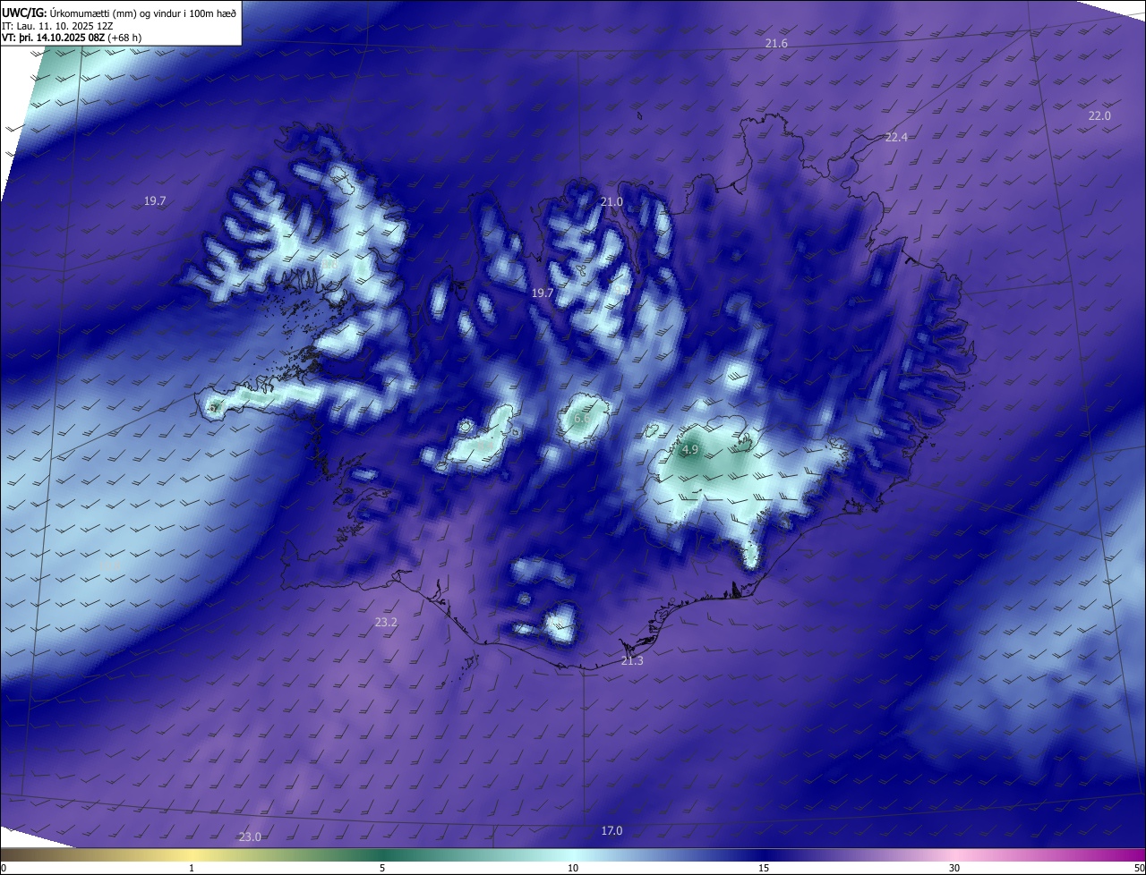Screen dimensions: 1146x875
Task: Click the color scale tick label 10
Action: (x=573, y=868)
